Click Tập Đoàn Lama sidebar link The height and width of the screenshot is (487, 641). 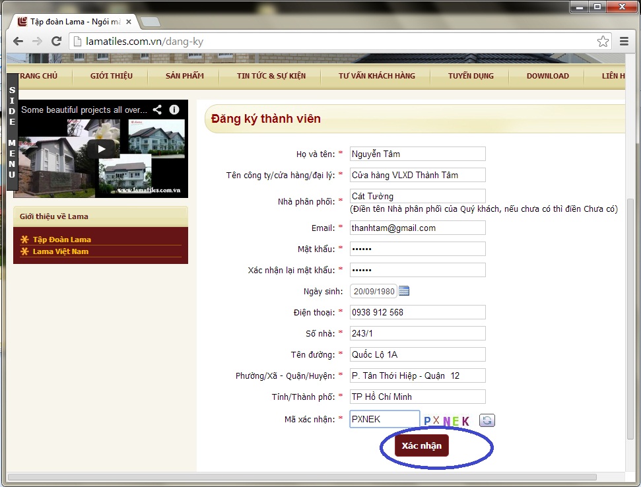click(62, 240)
